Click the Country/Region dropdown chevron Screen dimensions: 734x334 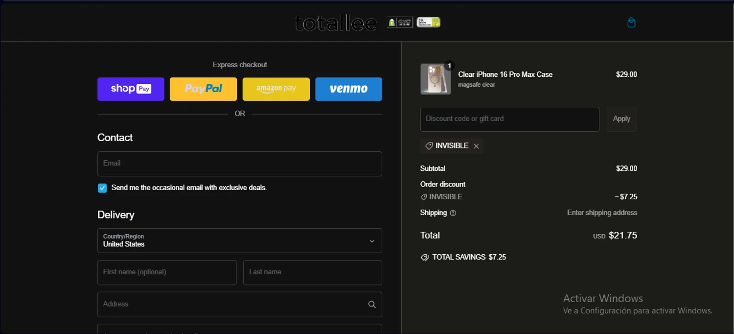372,241
